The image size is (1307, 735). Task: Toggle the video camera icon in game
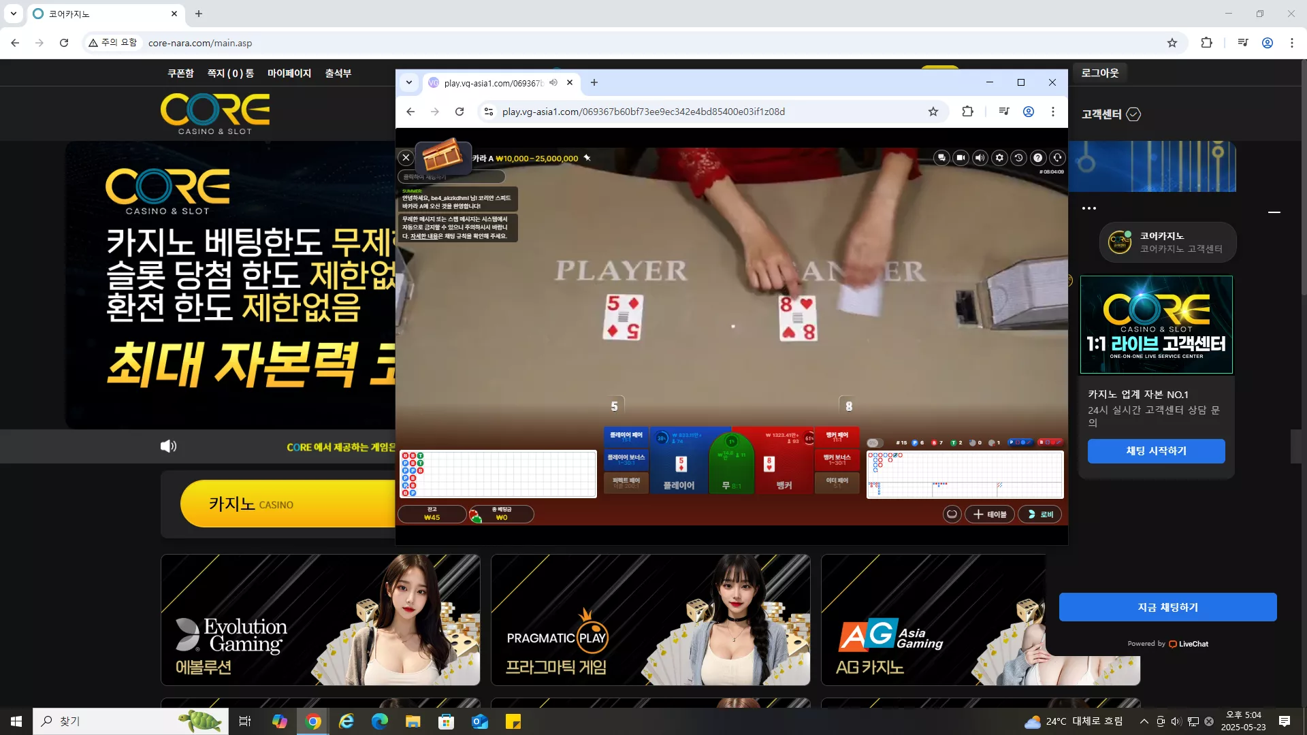pyautogui.click(x=961, y=158)
